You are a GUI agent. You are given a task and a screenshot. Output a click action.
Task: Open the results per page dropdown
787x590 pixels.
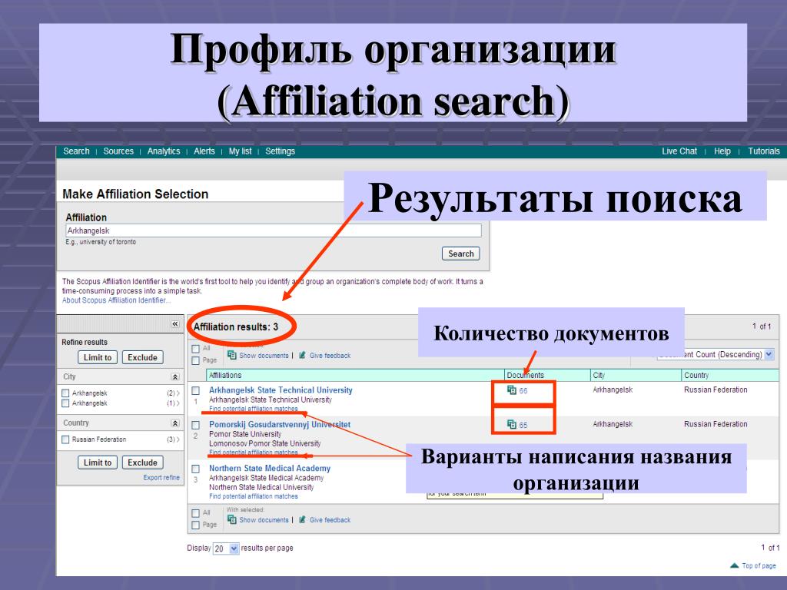[x=226, y=549]
